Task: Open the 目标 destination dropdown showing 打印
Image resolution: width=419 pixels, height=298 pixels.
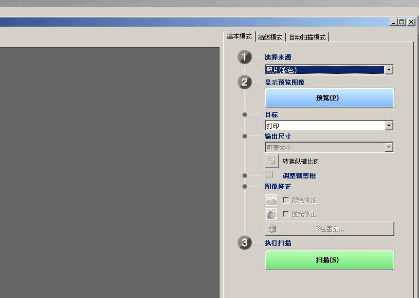Action: [x=389, y=125]
